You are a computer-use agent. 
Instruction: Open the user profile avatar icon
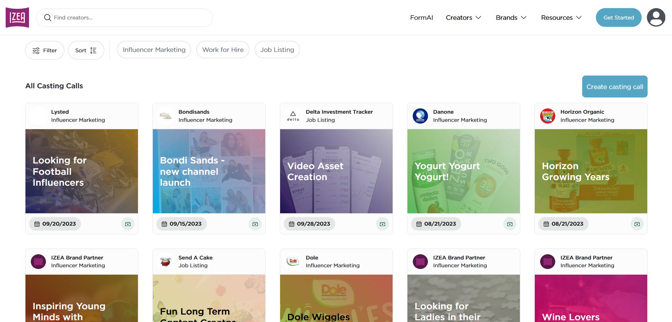point(656,17)
